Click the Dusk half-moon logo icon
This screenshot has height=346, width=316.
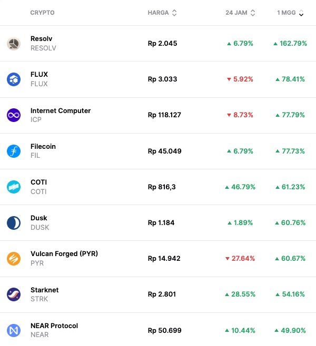[14, 223]
